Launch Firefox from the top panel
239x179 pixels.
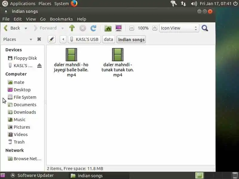point(74,3)
